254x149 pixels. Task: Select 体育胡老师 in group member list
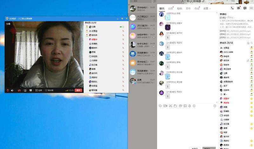(236, 82)
